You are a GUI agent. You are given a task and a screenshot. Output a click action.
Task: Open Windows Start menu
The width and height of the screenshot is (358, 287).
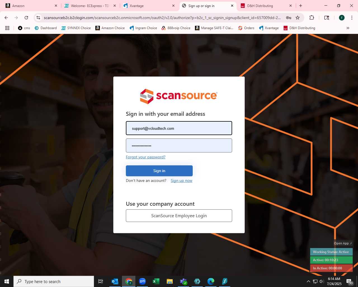click(x=7, y=281)
